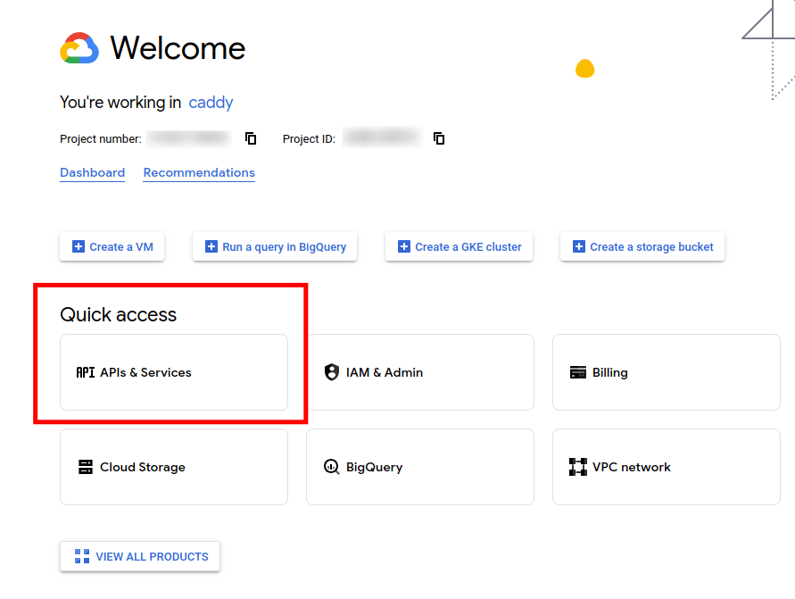Screen dimensions: 795x599
Task: Click the API icon in APIs & Services card
Action: [85, 372]
